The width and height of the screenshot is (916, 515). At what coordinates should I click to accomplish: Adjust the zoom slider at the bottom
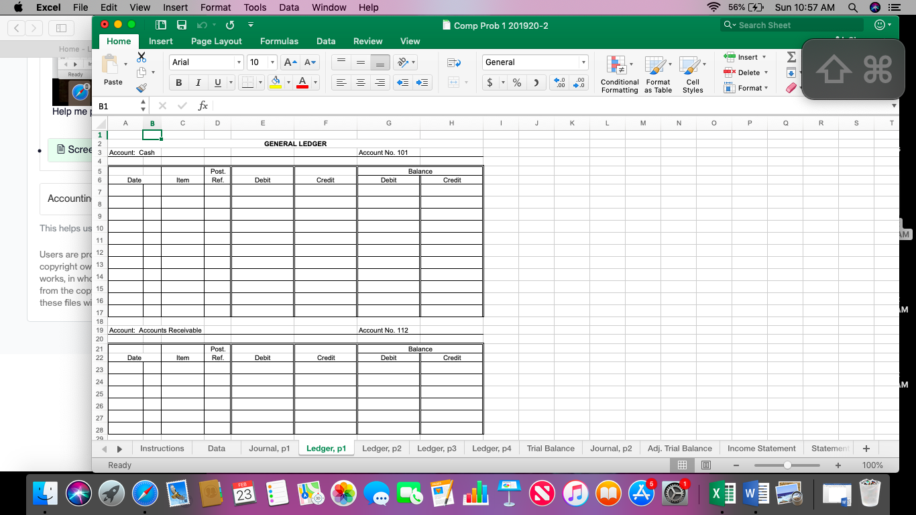pyautogui.click(x=787, y=465)
